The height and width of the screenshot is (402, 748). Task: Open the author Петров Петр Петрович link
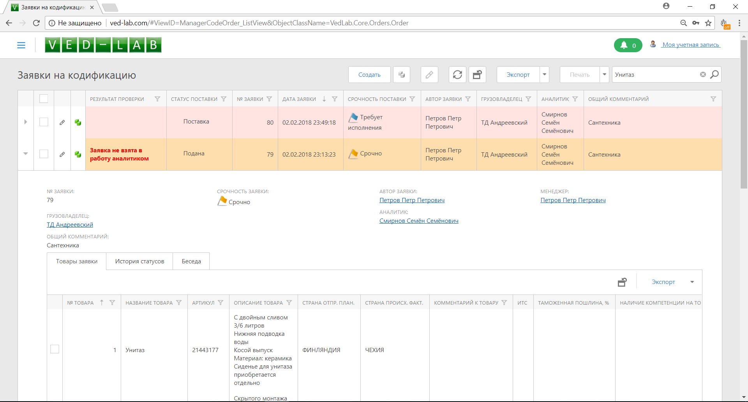[412, 200]
